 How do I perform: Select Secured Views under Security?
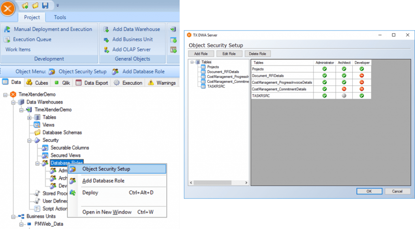[x=65, y=155]
